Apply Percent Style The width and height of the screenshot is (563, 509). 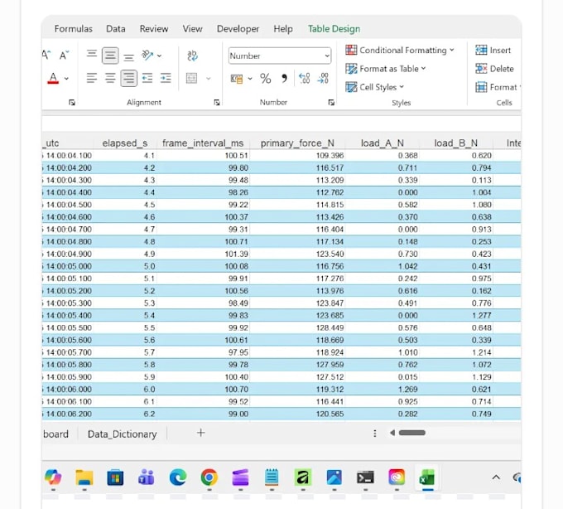click(265, 78)
